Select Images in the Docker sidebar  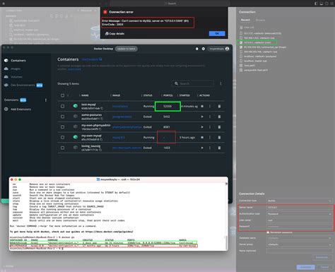click(12, 69)
